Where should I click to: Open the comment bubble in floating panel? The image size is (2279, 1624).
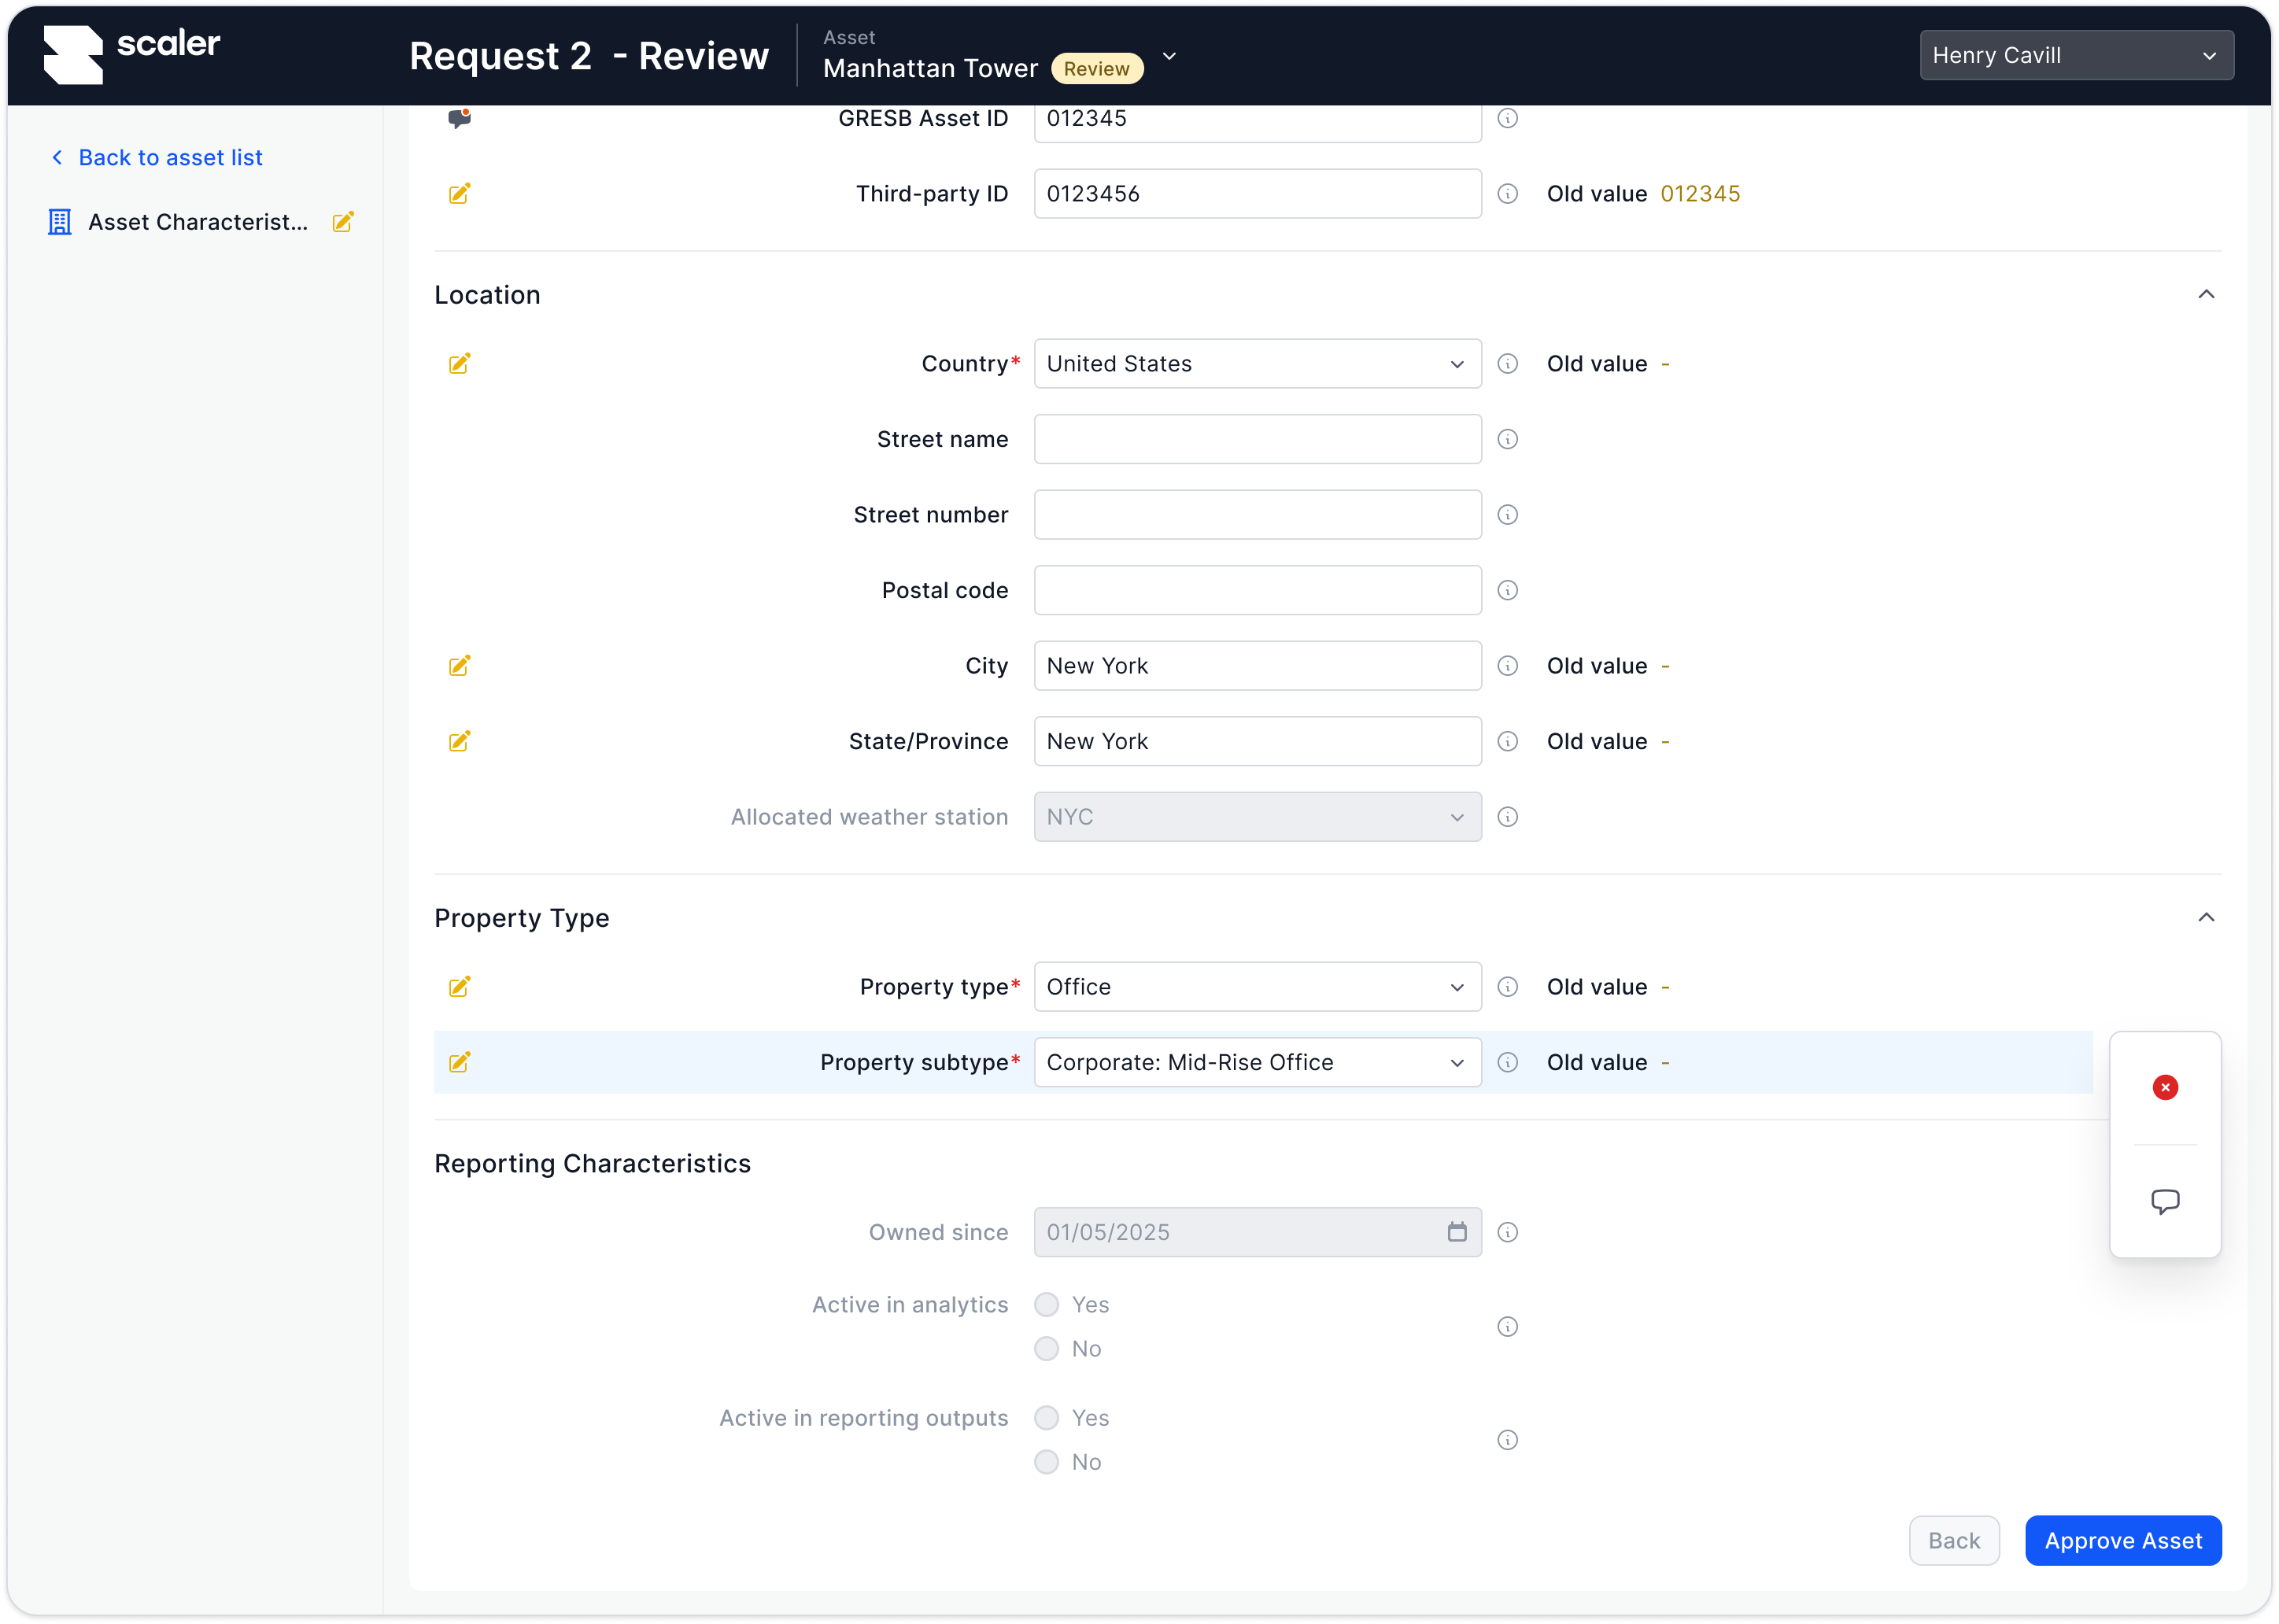(2164, 1200)
